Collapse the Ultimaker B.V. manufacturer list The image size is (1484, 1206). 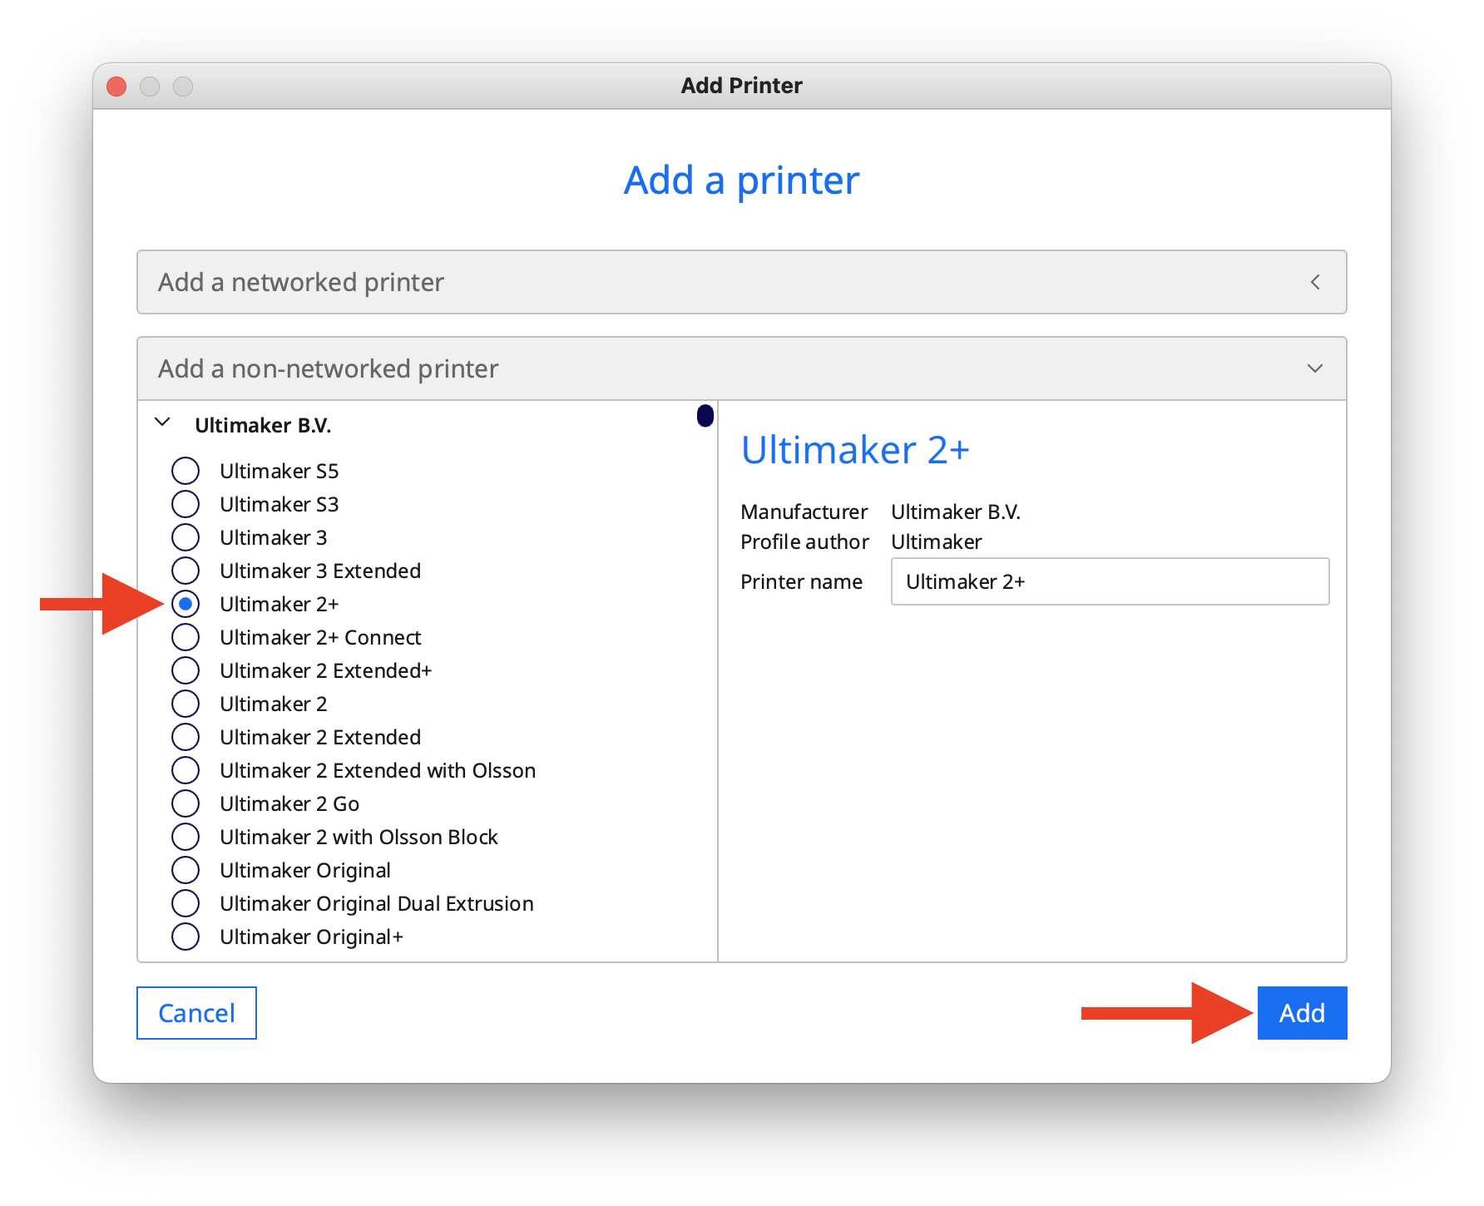161,423
